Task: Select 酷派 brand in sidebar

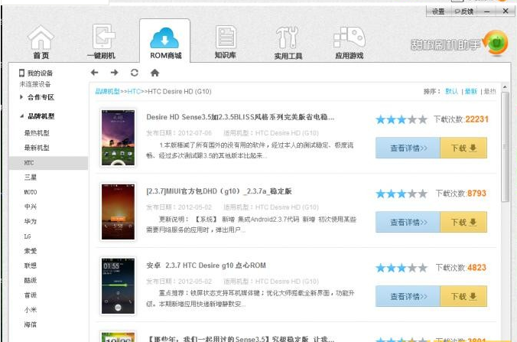Action: pos(31,280)
